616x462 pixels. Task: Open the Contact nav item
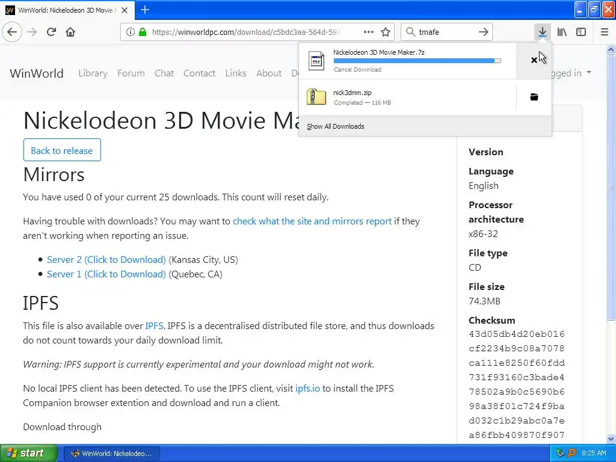pos(199,73)
